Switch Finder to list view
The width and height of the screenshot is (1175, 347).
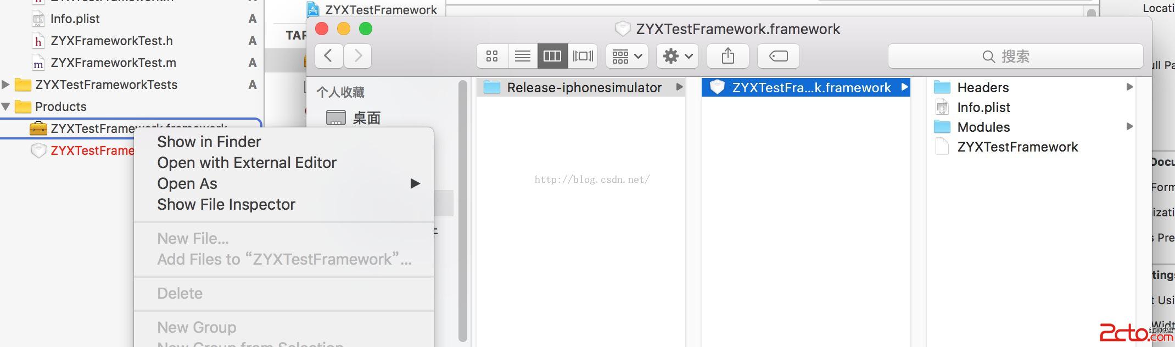point(522,56)
